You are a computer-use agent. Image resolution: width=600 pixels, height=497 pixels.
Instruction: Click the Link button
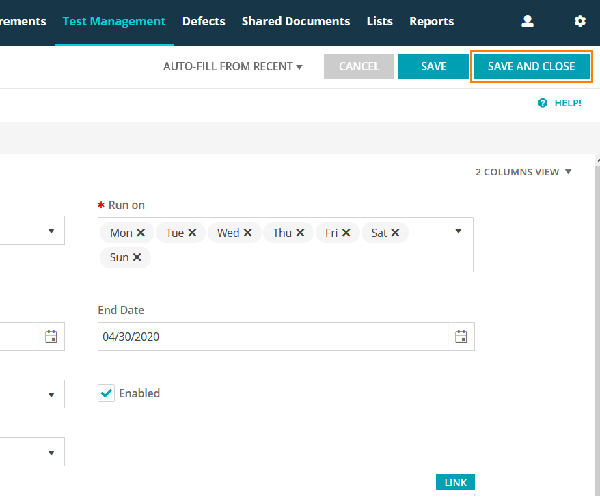[455, 483]
